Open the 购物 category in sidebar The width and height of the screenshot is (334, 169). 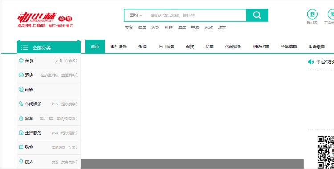click(29, 147)
